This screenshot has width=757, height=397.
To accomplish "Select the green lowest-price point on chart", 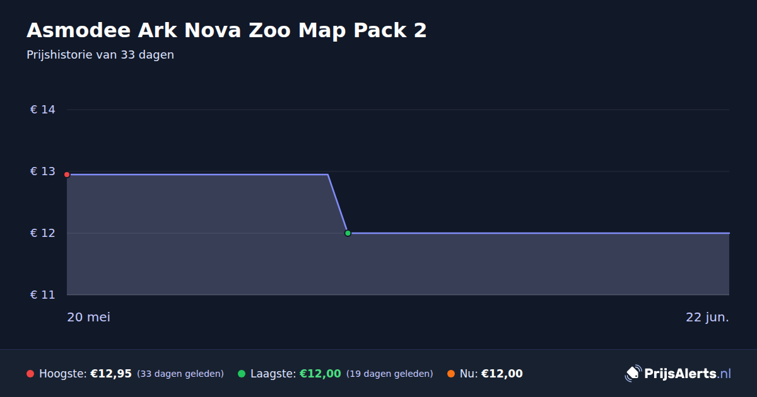I will [x=348, y=233].
